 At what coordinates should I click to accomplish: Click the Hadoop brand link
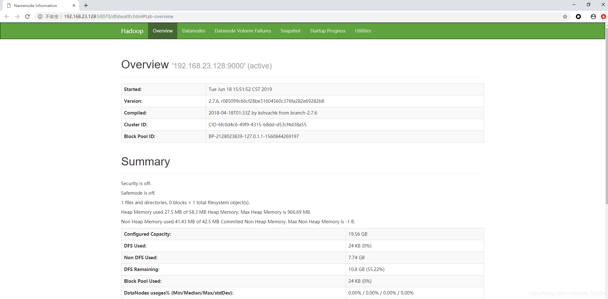tap(132, 31)
